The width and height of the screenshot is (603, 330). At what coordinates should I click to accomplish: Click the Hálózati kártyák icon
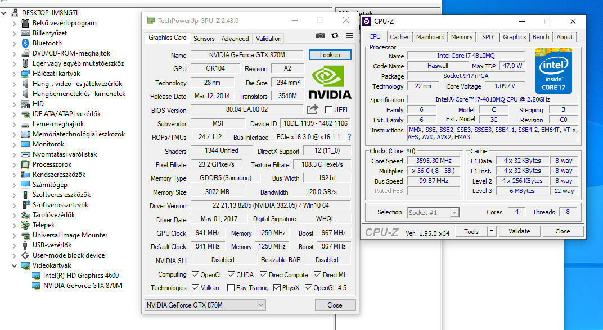[x=25, y=74]
